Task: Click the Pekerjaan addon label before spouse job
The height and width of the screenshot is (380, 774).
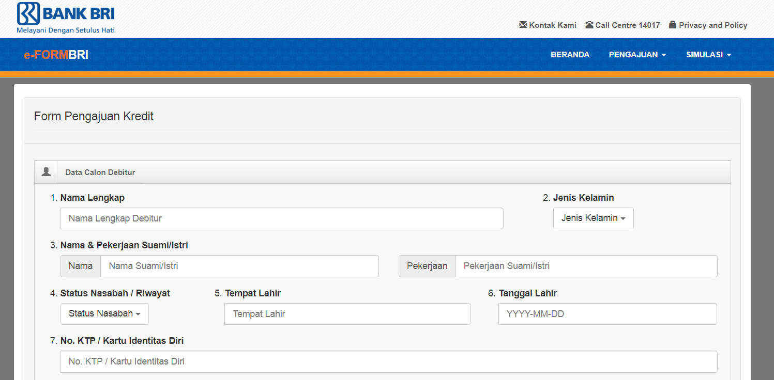Action: pyautogui.click(x=427, y=266)
